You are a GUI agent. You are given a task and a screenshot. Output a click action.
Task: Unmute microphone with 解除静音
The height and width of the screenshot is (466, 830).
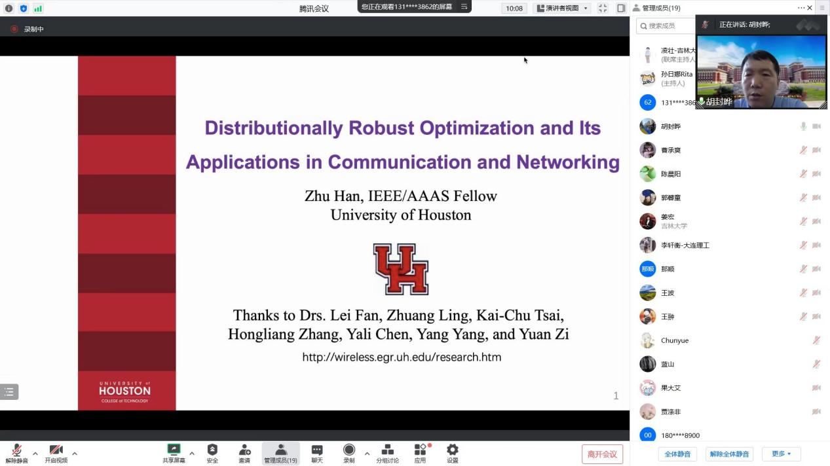click(16, 451)
